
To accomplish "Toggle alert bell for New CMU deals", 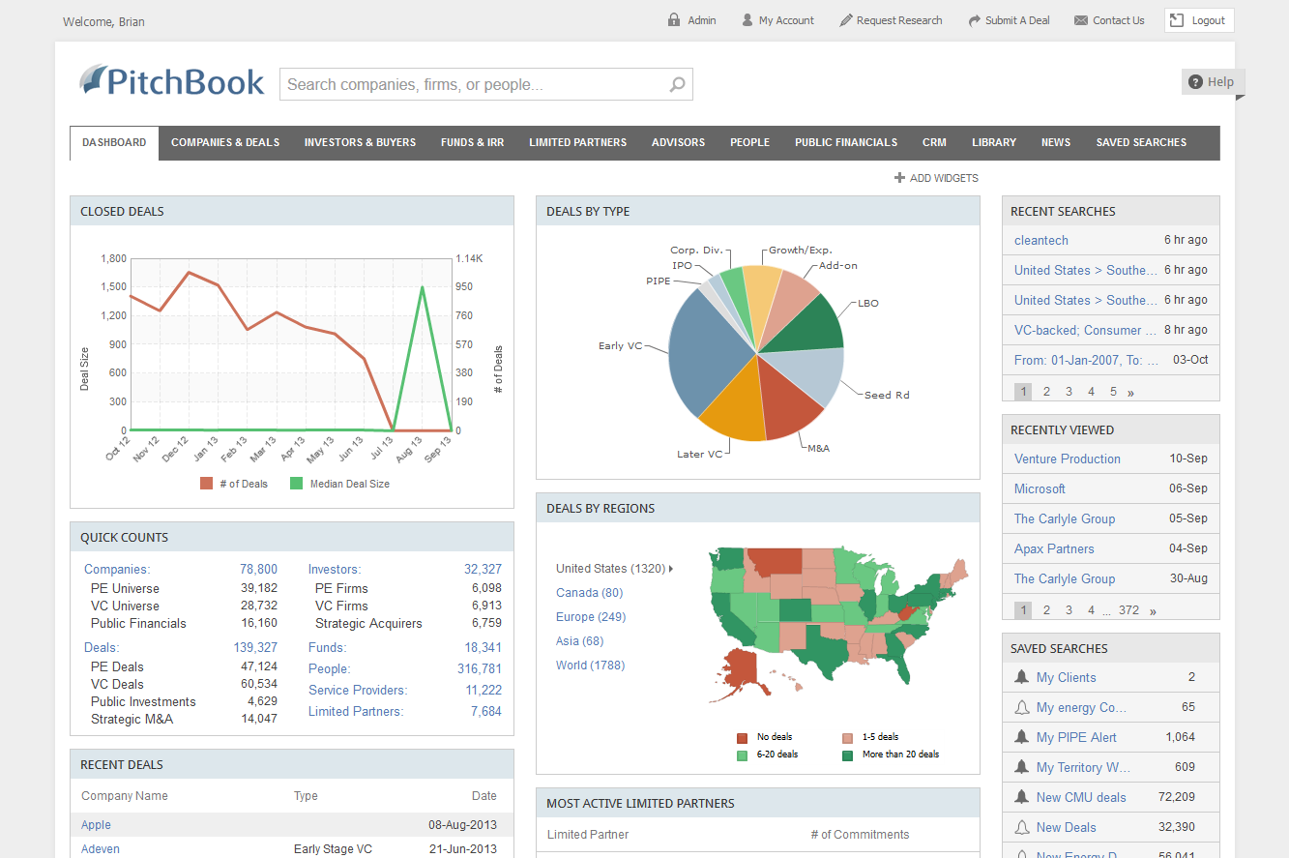I will 1021,797.
